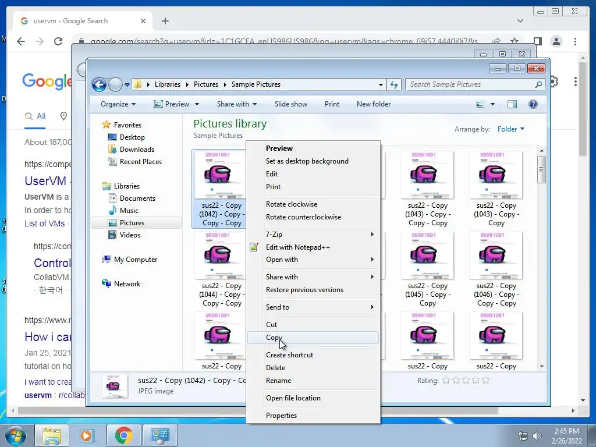Screen dimensions: 596x447
Task: Choose Rename from the context menu
Action: pos(313,381)
